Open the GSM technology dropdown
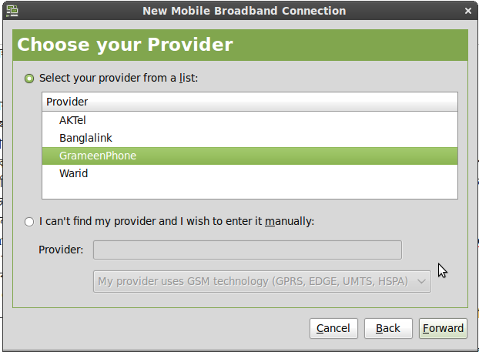 262,281
